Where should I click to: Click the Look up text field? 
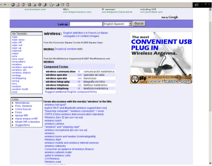pos(86,24)
